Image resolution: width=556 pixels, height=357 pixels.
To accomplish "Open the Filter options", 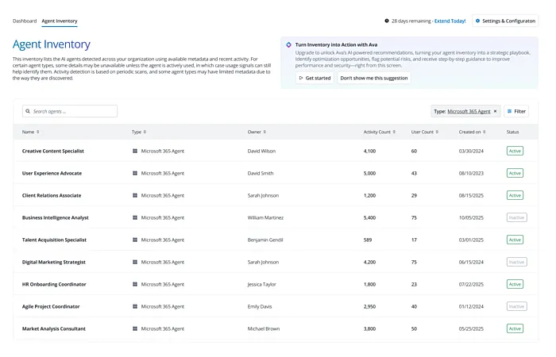I will pos(515,112).
